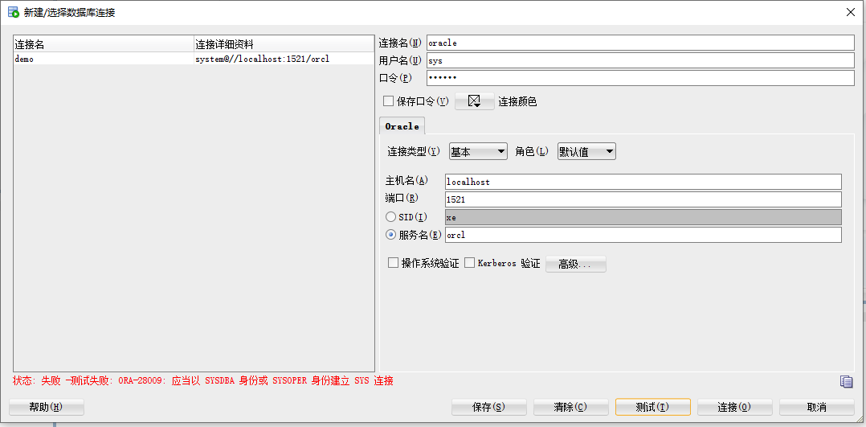Click the 连接名 column header
Viewport: 866px width, 427px height.
pyautogui.click(x=104, y=44)
